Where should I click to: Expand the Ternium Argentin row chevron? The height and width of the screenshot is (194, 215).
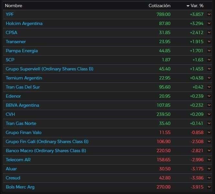tap(209, 78)
